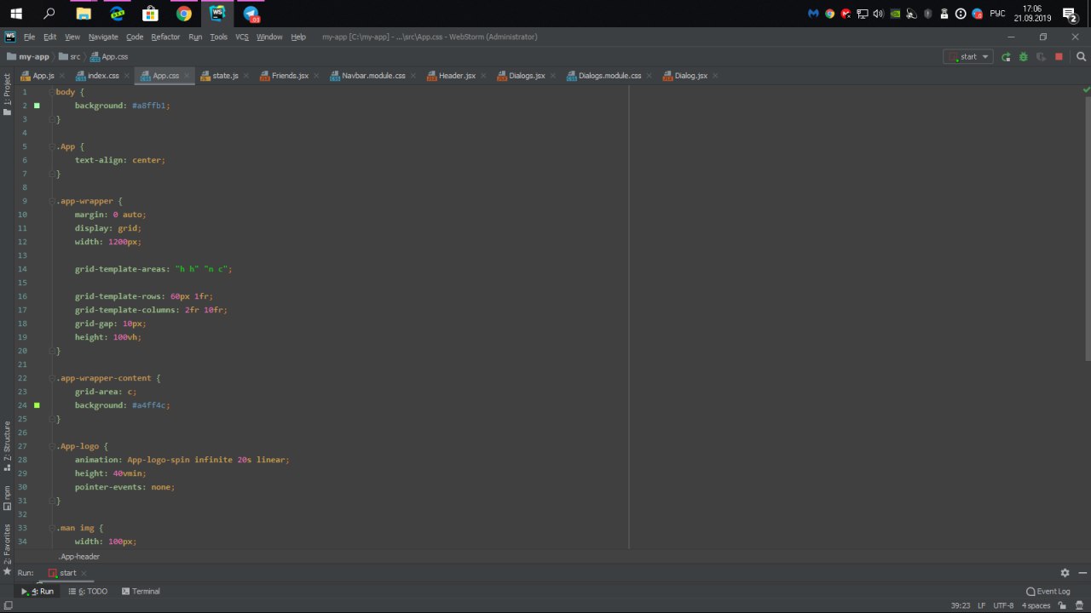This screenshot has height=613, width=1091.
Task: Open File Explorer from the taskbar
Action: [84, 14]
